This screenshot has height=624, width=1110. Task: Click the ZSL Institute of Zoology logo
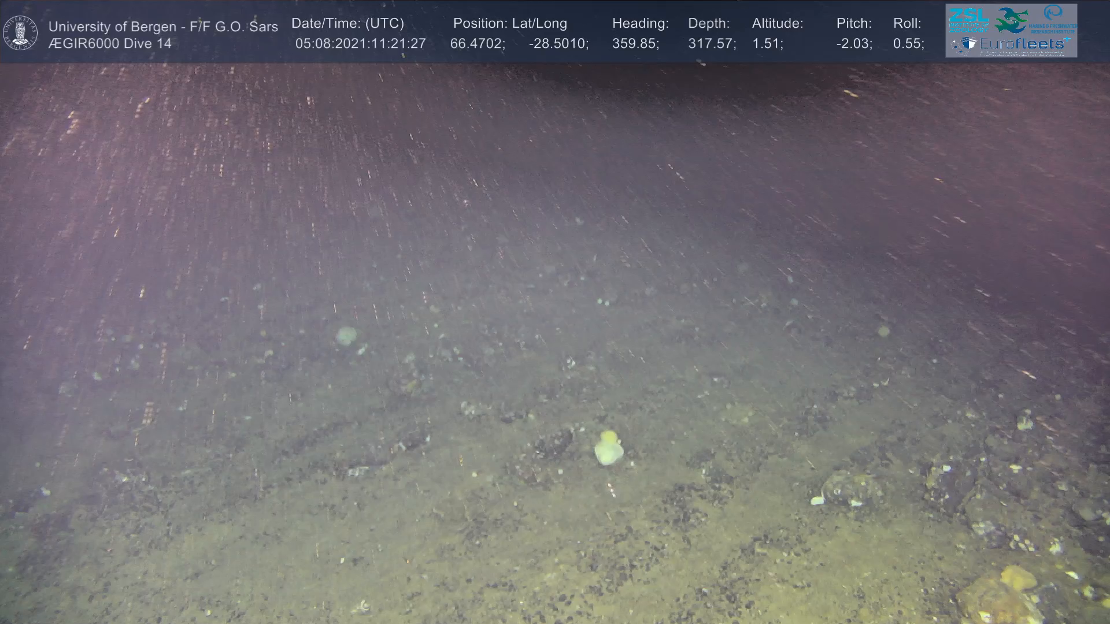968,20
